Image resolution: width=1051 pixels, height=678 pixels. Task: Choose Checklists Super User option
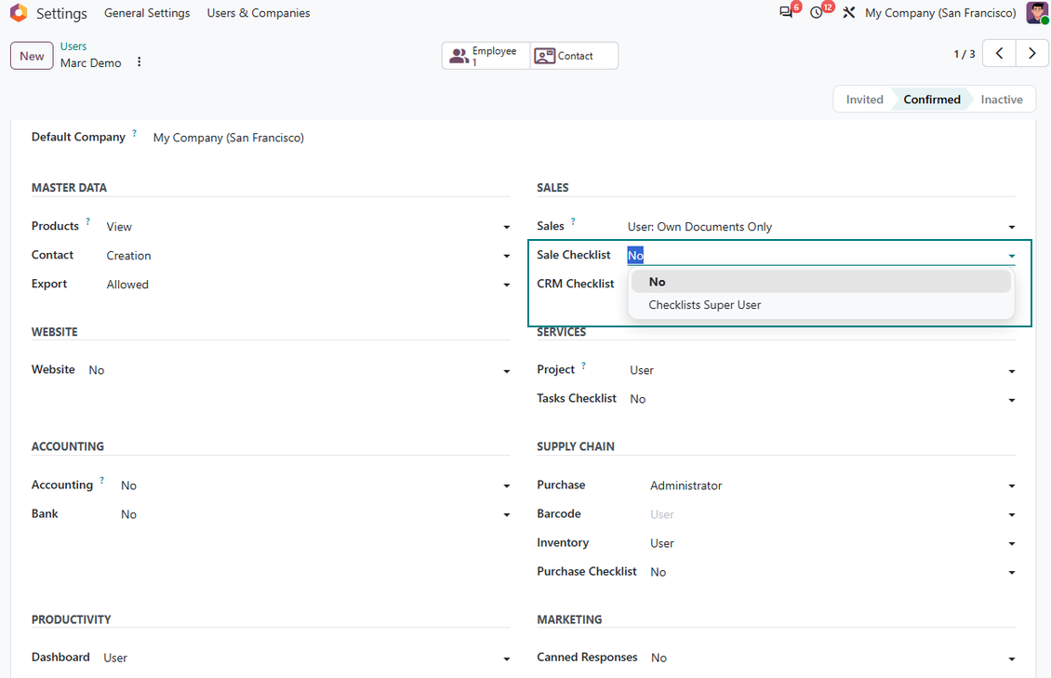821,305
